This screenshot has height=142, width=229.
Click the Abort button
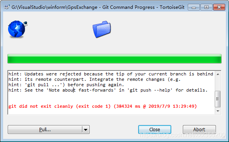pos(199,129)
